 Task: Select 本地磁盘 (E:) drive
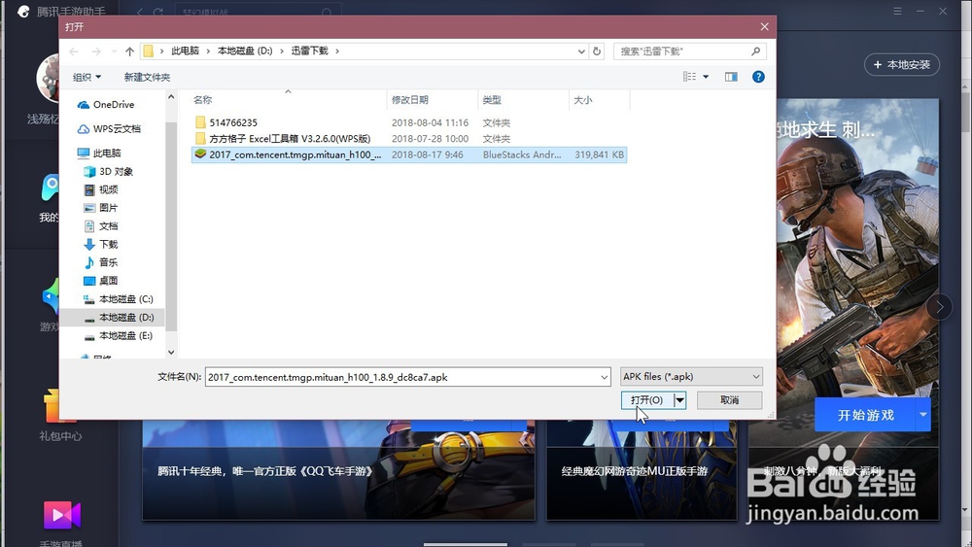[x=119, y=336]
